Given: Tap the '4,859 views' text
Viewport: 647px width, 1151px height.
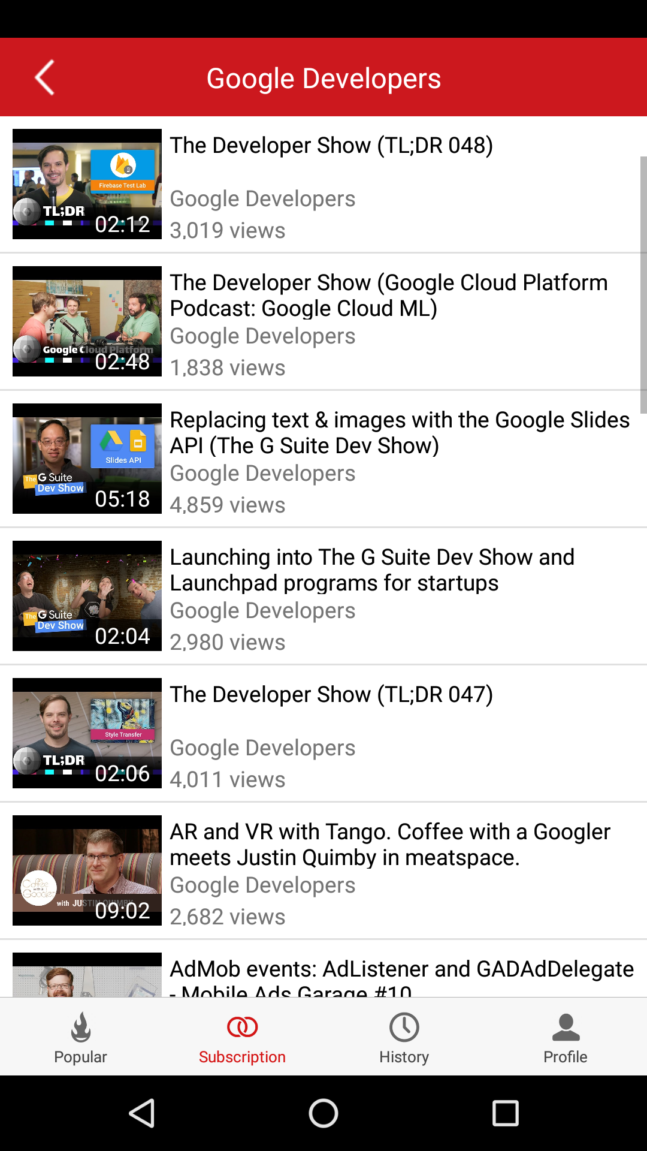Looking at the screenshot, I should click(x=228, y=505).
